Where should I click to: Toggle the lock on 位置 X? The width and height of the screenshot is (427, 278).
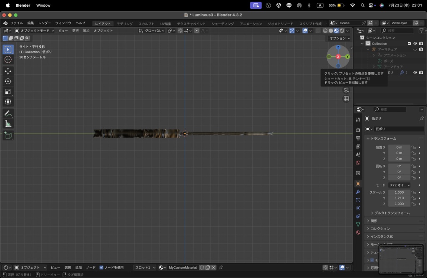(413, 147)
